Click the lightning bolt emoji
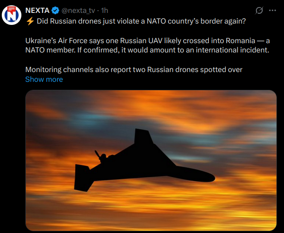The height and width of the screenshot is (233, 284). coord(29,20)
